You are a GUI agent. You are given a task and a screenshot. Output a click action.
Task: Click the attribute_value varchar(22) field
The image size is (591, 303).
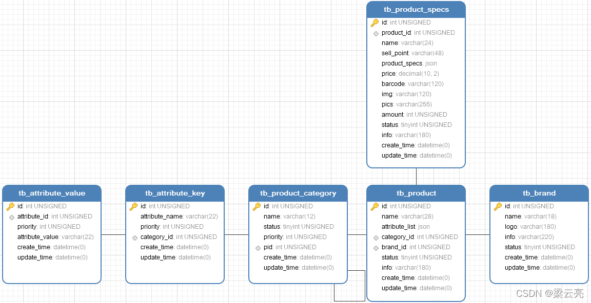coord(55,237)
